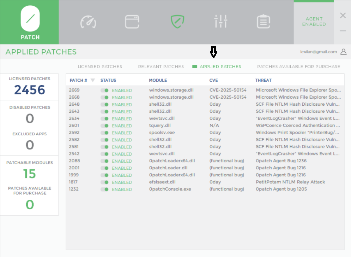
Task: Open the Applications window icon
Action: tap(132, 22)
